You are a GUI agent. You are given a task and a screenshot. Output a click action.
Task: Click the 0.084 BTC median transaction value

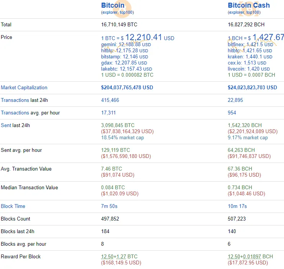point(113,188)
